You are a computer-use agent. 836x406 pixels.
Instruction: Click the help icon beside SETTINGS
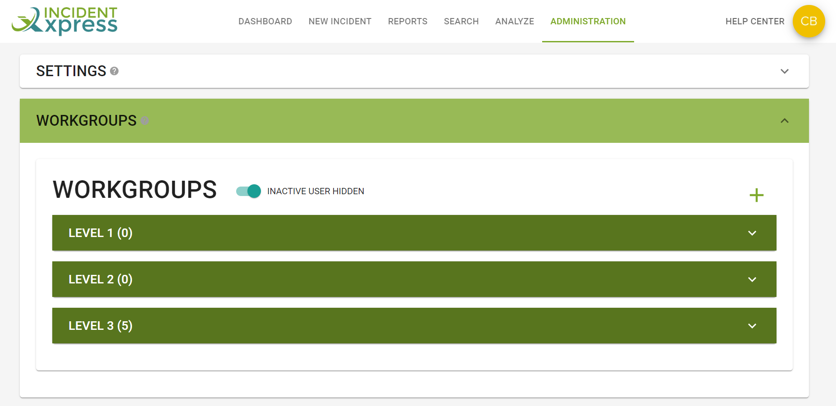click(x=114, y=71)
